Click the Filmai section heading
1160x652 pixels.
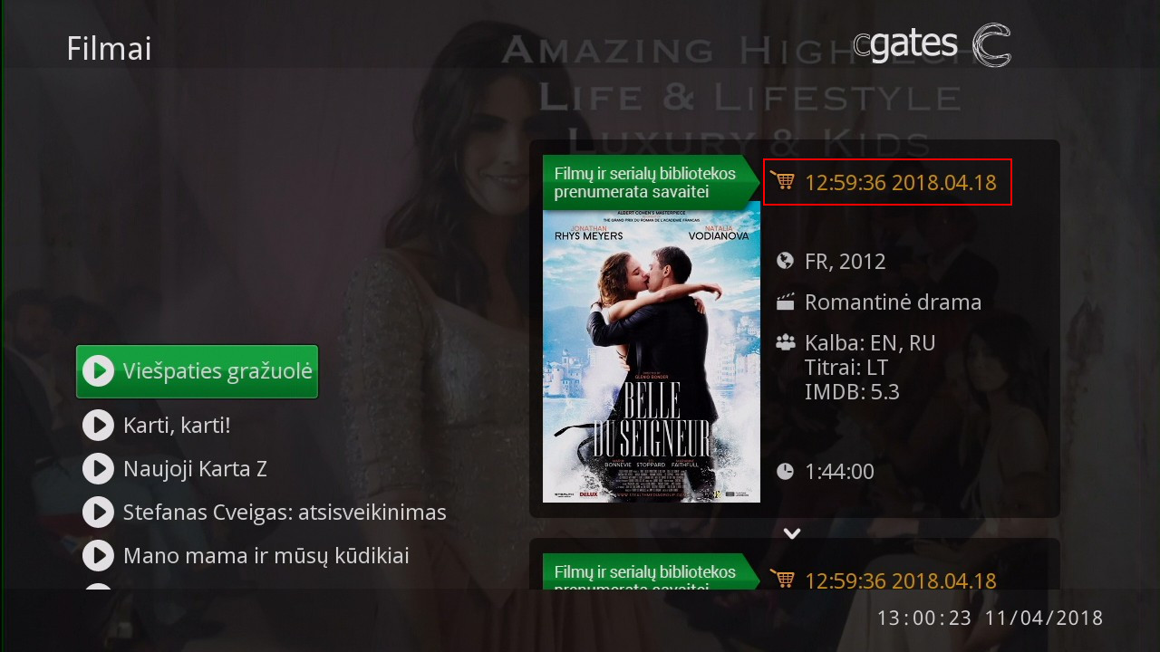coord(109,49)
